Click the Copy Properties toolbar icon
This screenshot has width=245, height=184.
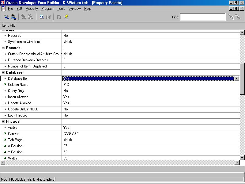(7, 17)
